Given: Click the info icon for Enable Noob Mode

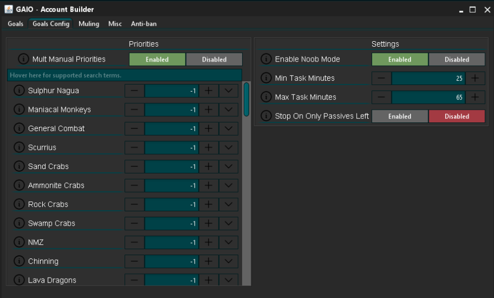Looking at the screenshot, I should pyautogui.click(x=266, y=59).
